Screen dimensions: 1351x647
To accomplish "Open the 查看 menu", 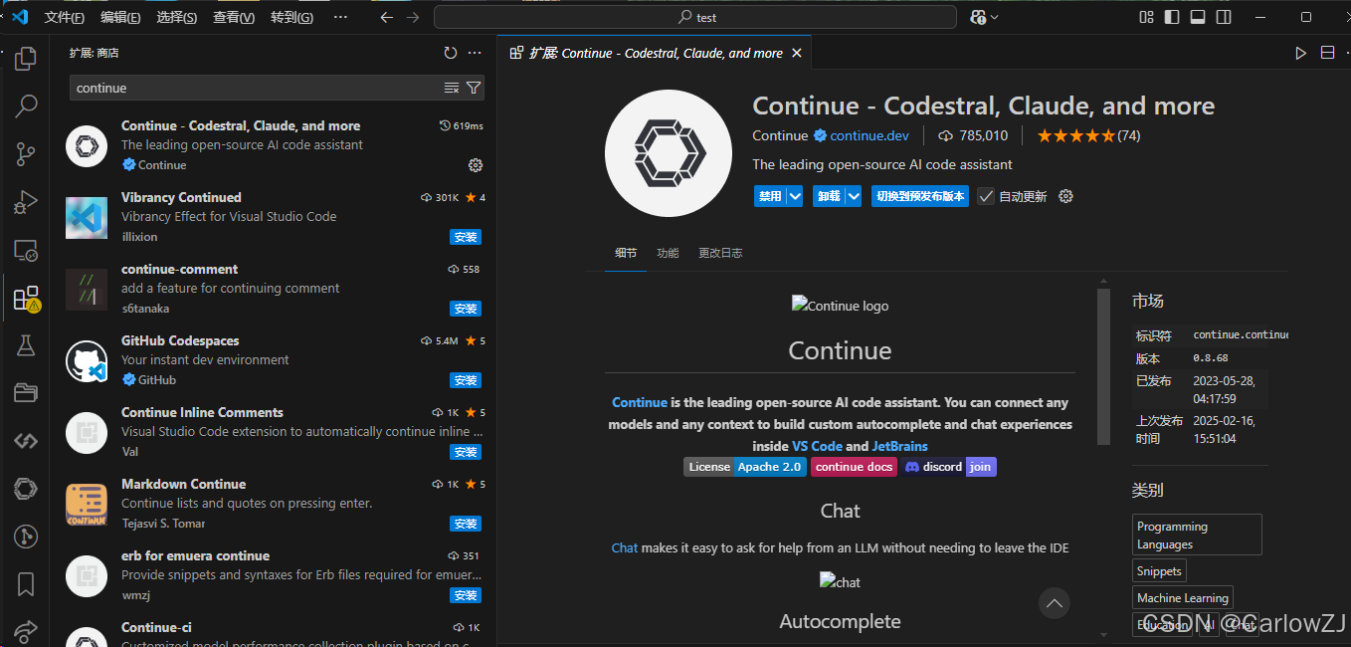I will coord(234,17).
